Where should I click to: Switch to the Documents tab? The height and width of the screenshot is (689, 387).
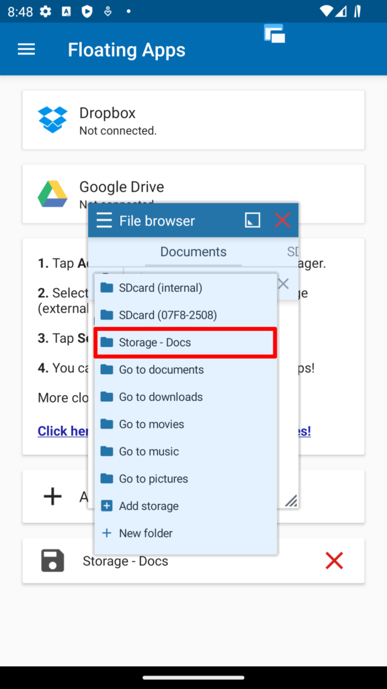[193, 252]
